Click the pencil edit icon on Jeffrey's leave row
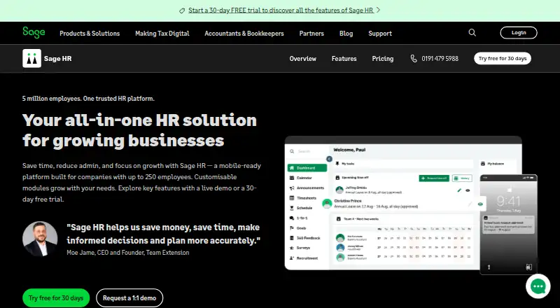Image resolution: width=560 pixels, height=308 pixels. tap(459, 190)
